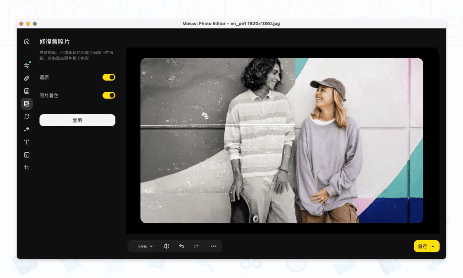Viewport: 463px width, 278px height.
Task: Click the Home icon in the sidebar
Action: tap(27, 41)
